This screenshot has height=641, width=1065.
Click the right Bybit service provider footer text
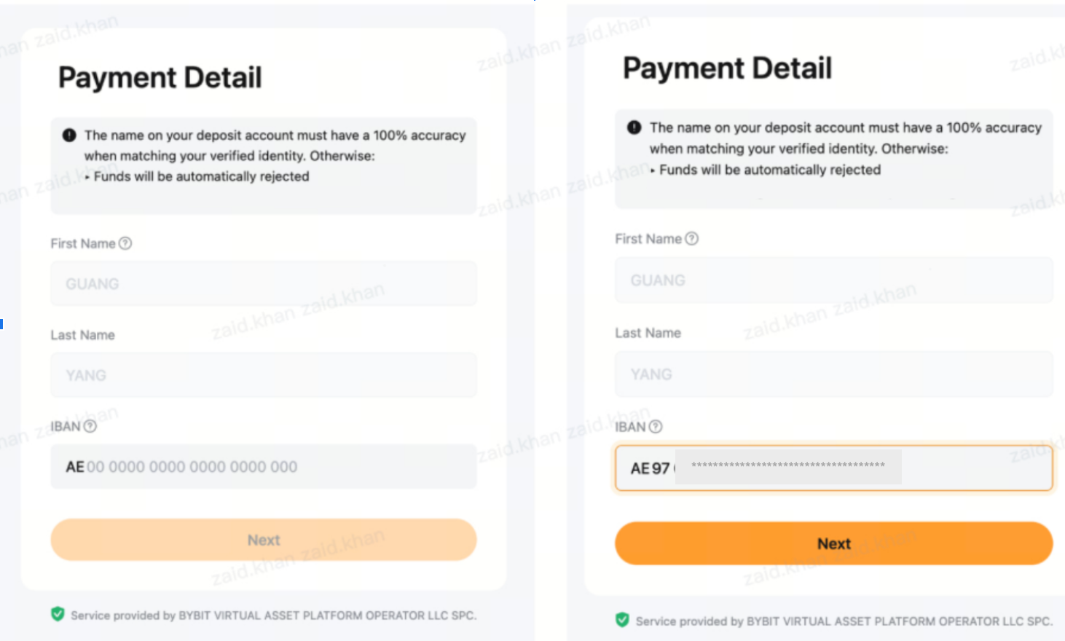coord(844,621)
